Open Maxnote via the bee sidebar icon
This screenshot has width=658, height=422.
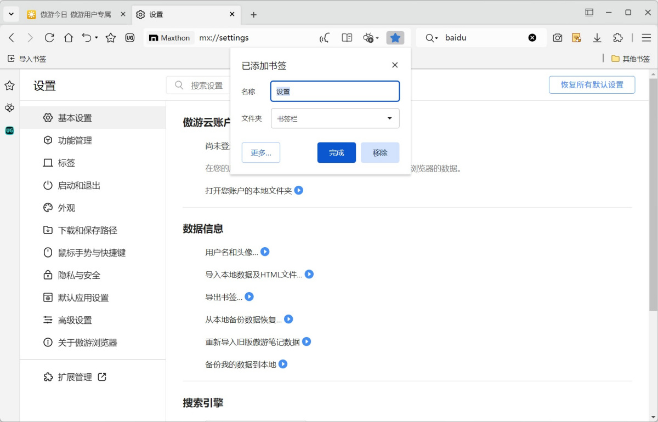(8, 108)
